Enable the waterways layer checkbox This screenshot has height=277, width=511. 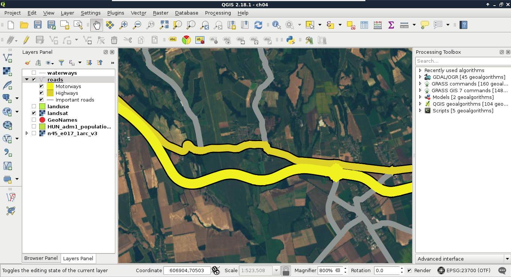pyautogui.click(x=34, y=73)
